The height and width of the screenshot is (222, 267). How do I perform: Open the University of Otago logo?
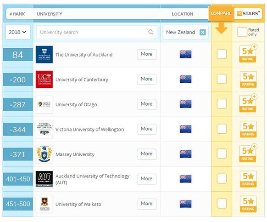tap(44, 104)
